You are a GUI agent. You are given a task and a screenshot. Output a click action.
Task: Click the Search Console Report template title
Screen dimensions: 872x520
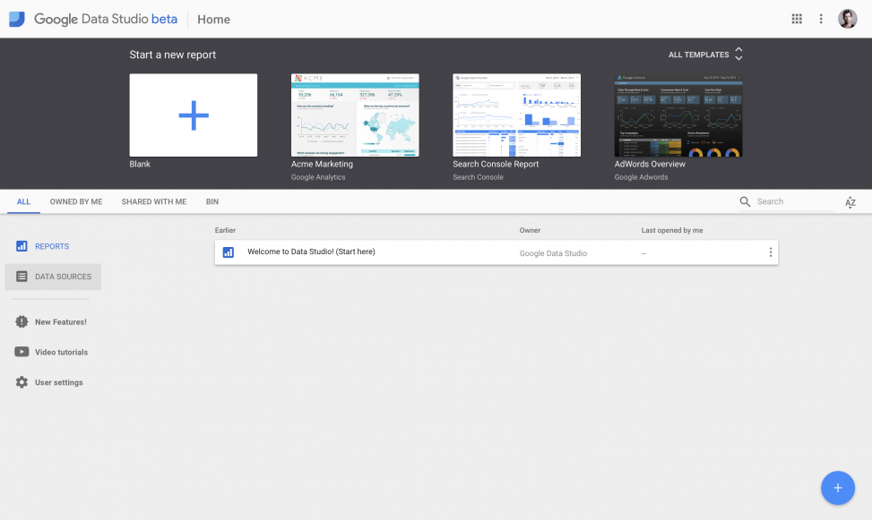tap(496, 164)
